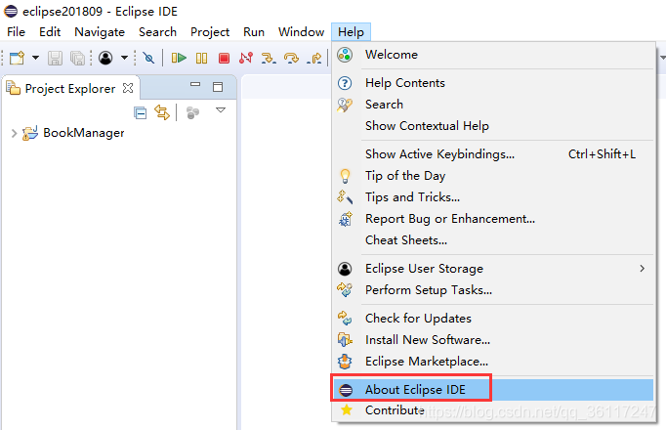Viewport: 666px width, 430px height.
Task: Click the New wizard toolbar icon
Action: 17,58
